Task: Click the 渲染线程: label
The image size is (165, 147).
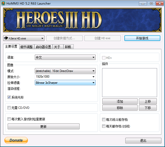Action: point(14,89)
